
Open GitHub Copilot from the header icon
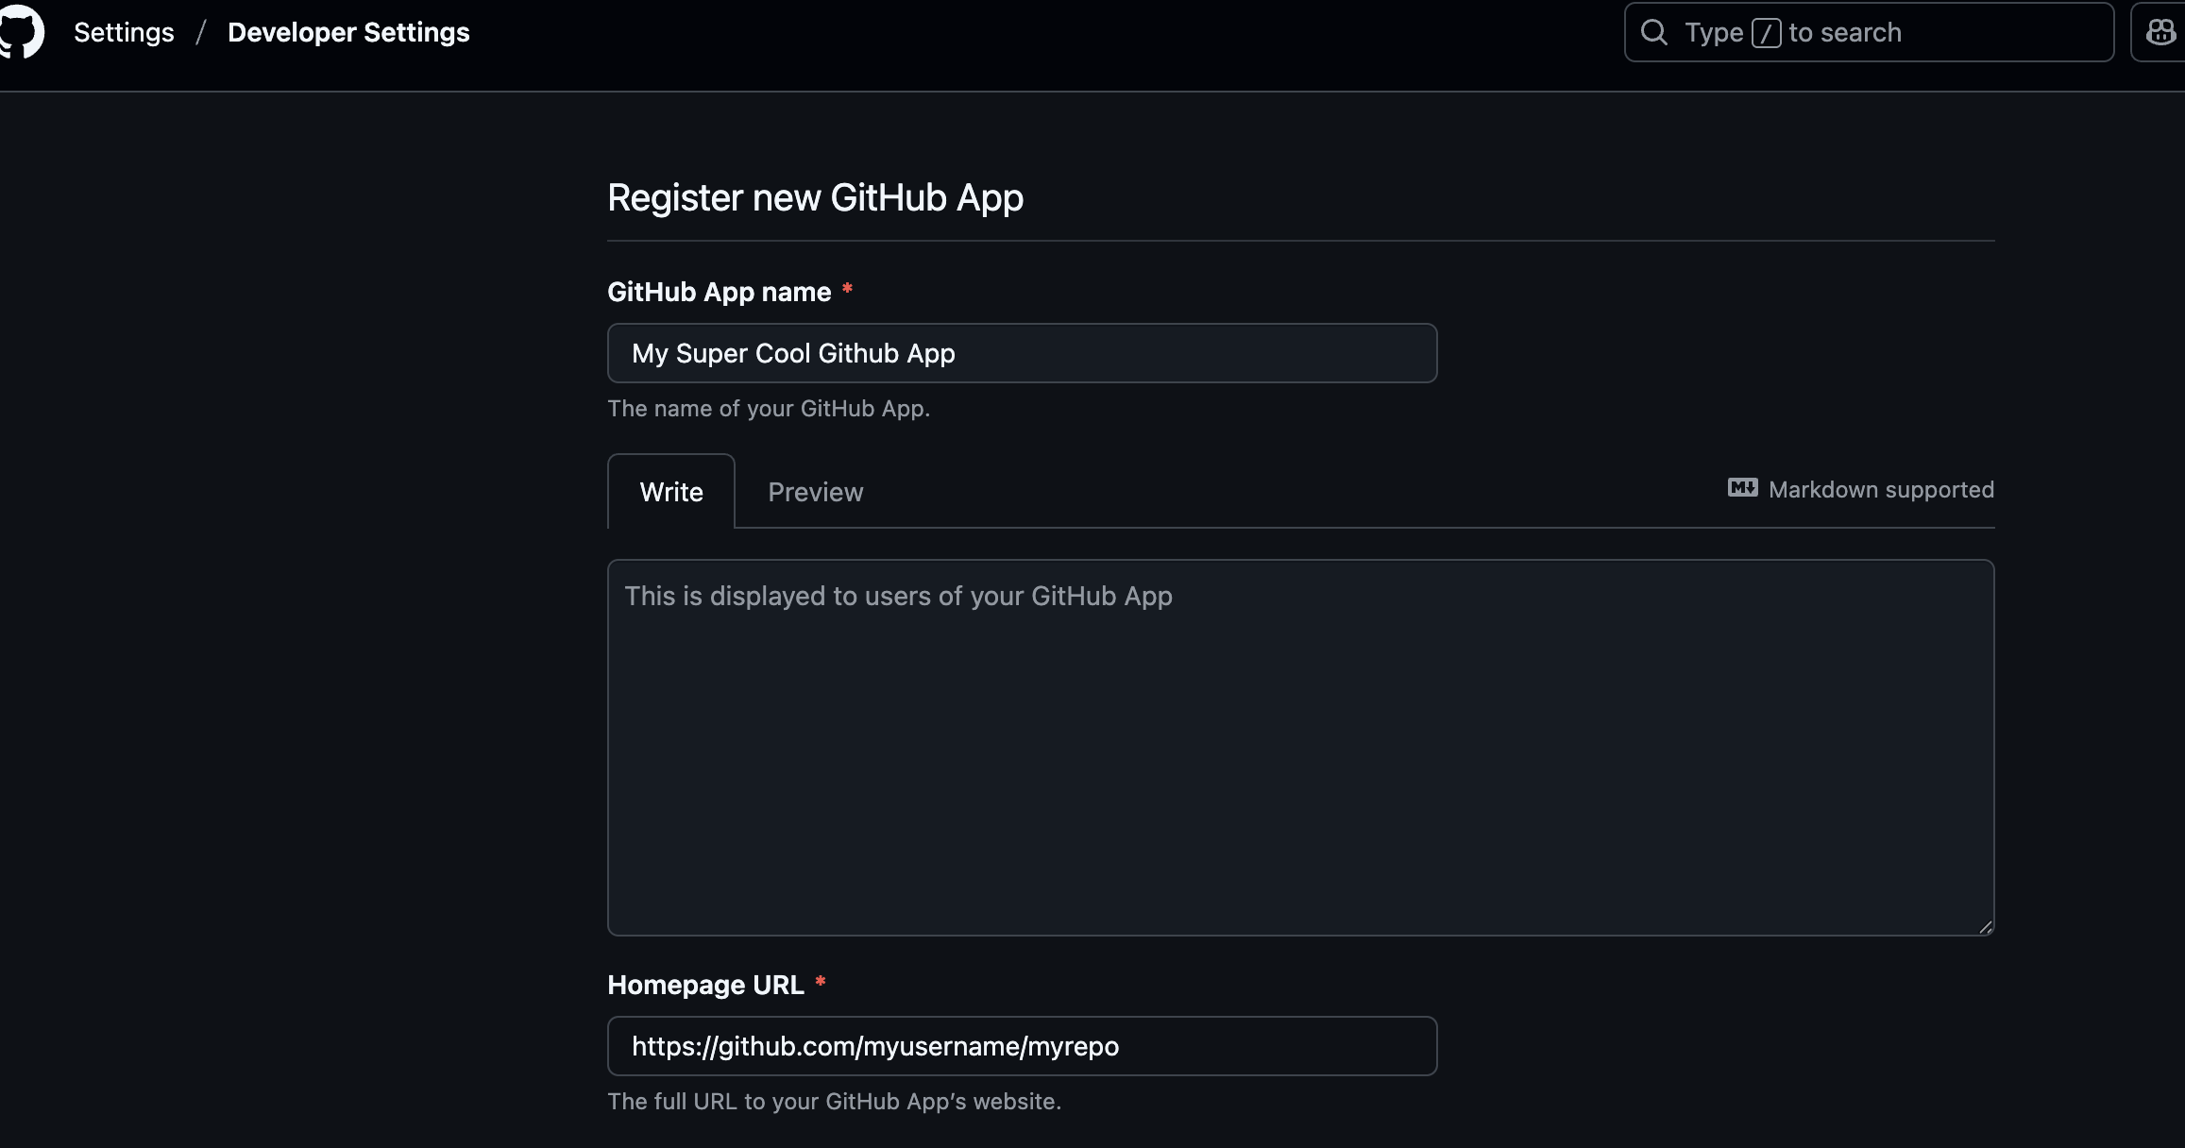[x=2160, y=31]
